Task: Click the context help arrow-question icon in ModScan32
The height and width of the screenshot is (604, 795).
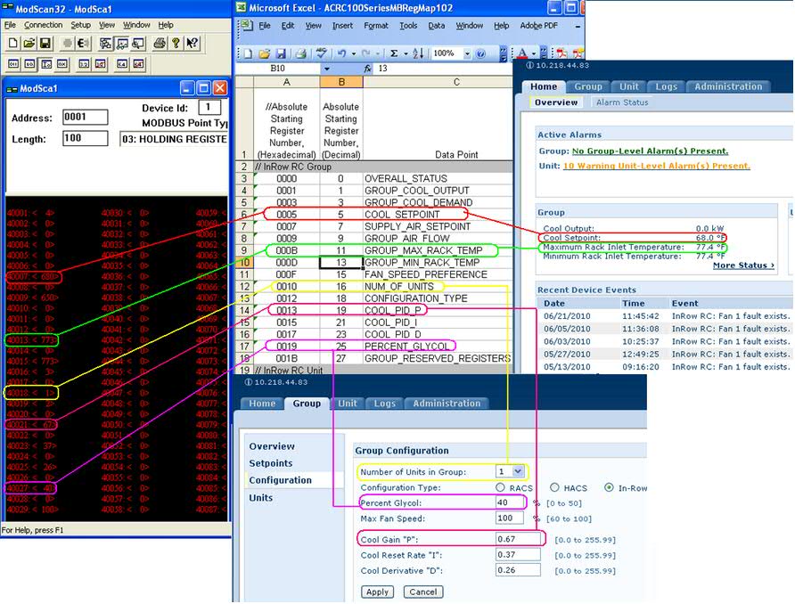Action: (193, 44)
